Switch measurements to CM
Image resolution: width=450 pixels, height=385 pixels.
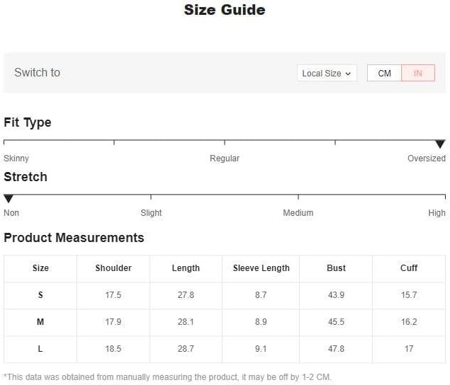coord(384,73)
